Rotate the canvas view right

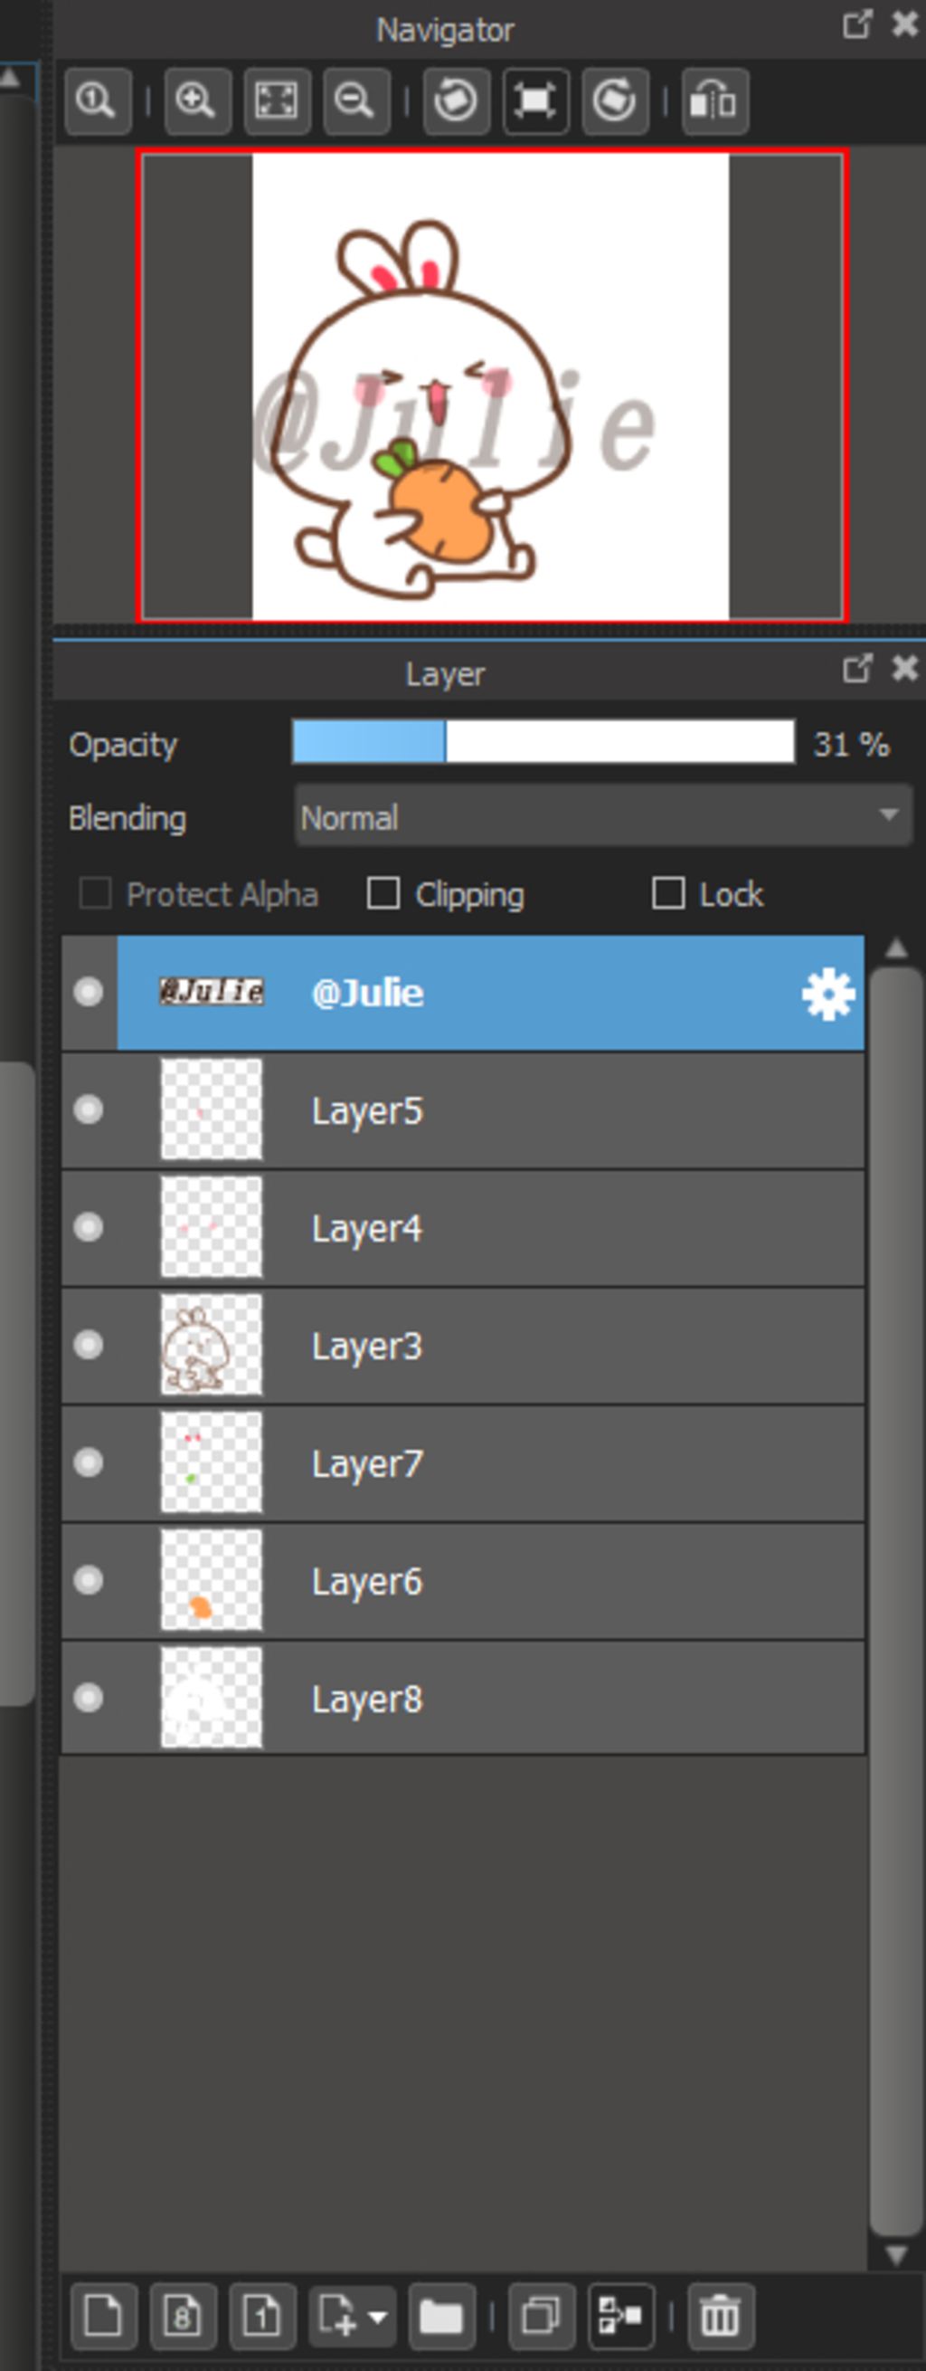pyautogui.click(x=614, y=100)
